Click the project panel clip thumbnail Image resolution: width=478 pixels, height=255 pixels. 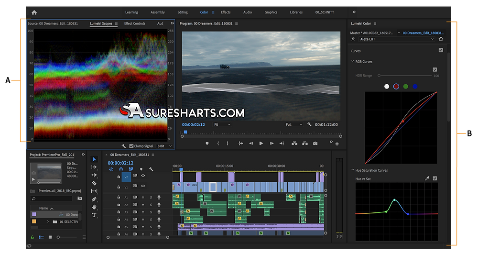49,172
